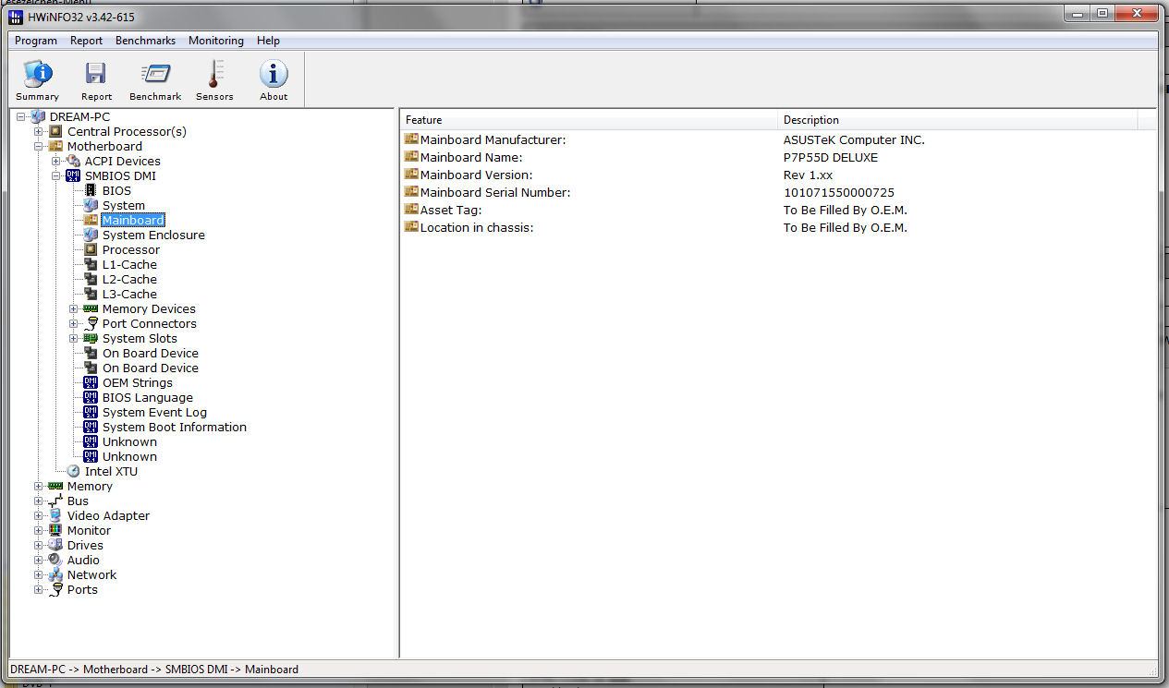This screenshot has height=688, width=1169.
Task: Collapse the Motherboard node
Action: 39,147
